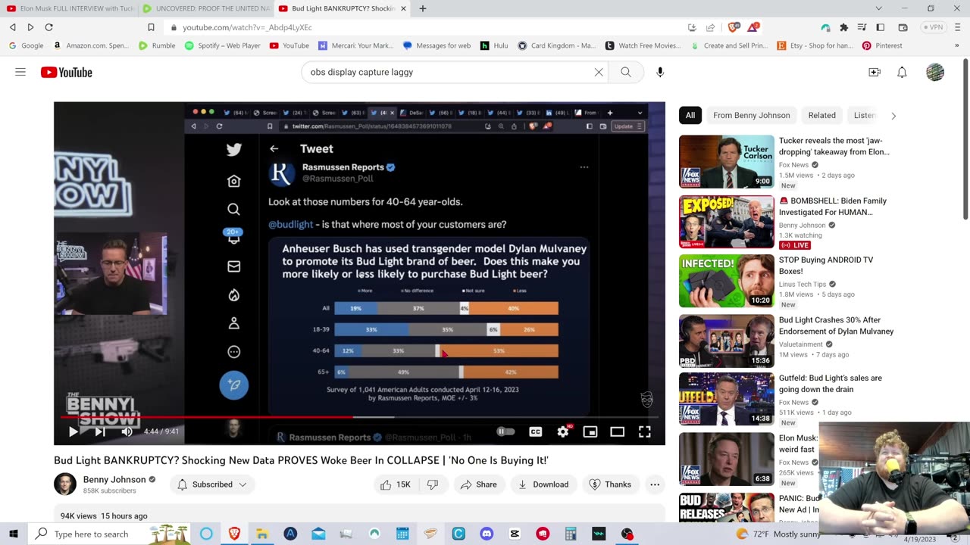Open the YouTube guide hamburger menu

(20, 72)
